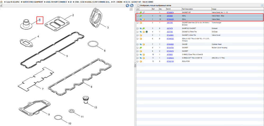Click the blue back arrow above the diagram
This screenshot has height=126, width=264.
pyautogui.click(x=128, y=6)
